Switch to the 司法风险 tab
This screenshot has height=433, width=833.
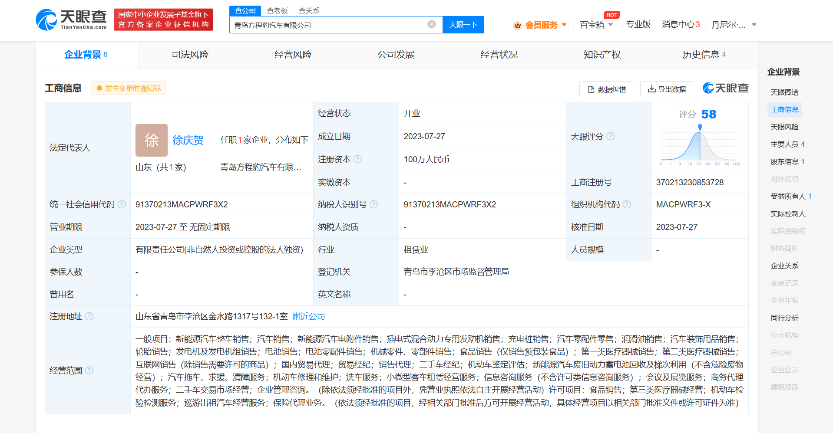190,55
